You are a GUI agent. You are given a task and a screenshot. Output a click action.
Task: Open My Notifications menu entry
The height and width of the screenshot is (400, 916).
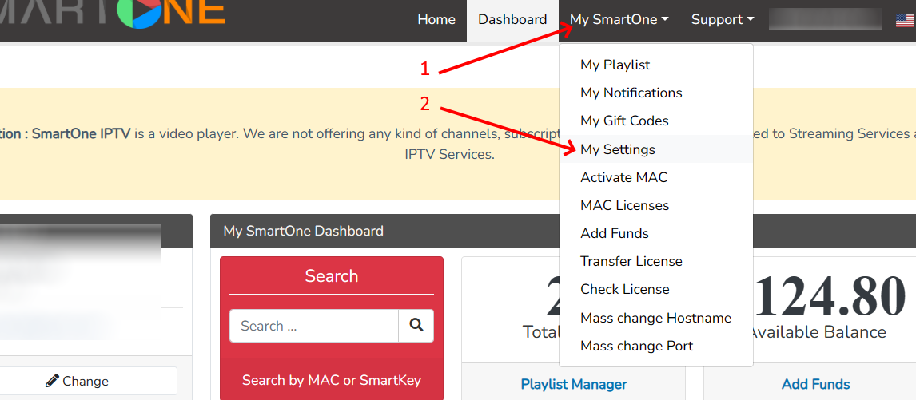tap(656, 93)
